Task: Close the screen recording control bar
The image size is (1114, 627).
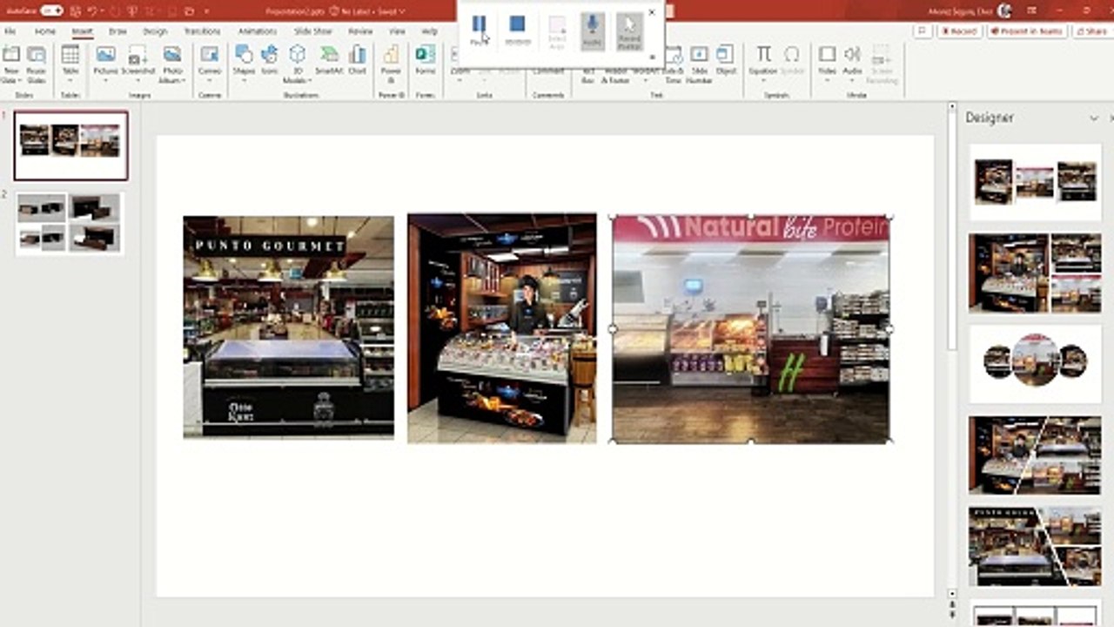Action: point(652,12)
